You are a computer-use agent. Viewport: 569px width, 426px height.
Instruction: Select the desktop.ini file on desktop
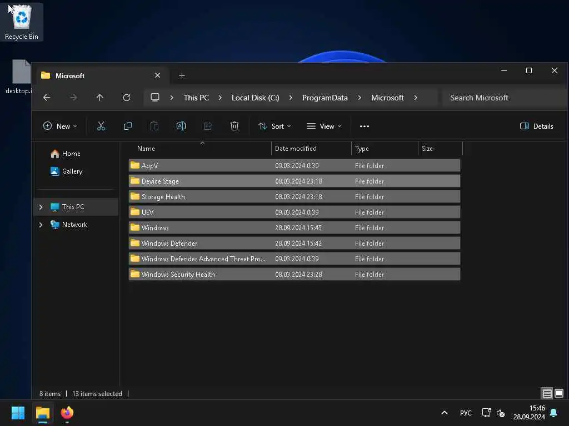click(19, 77)
